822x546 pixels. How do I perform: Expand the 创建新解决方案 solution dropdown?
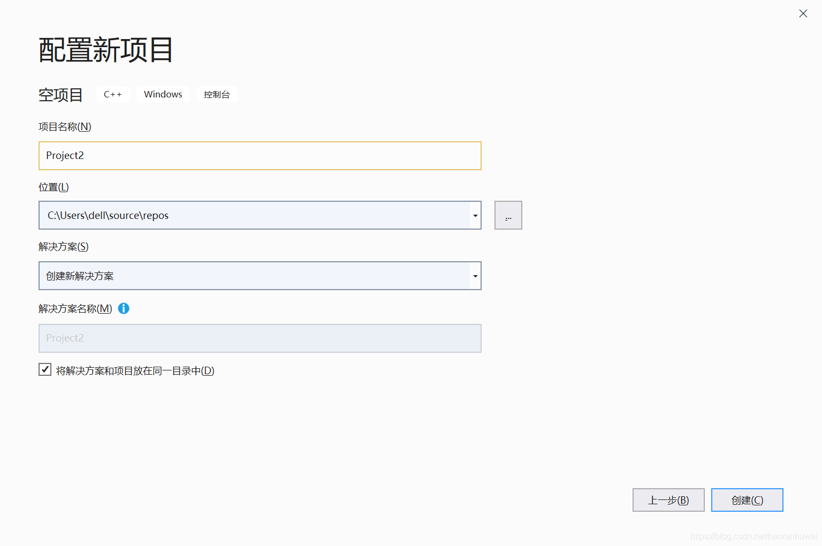click(475, 276)
